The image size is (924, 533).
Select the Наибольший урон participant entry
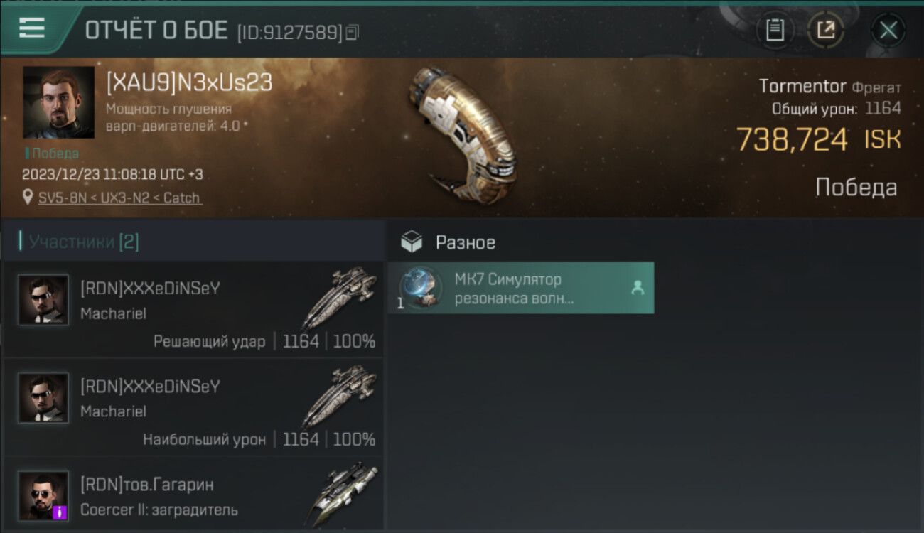[193, 407]
